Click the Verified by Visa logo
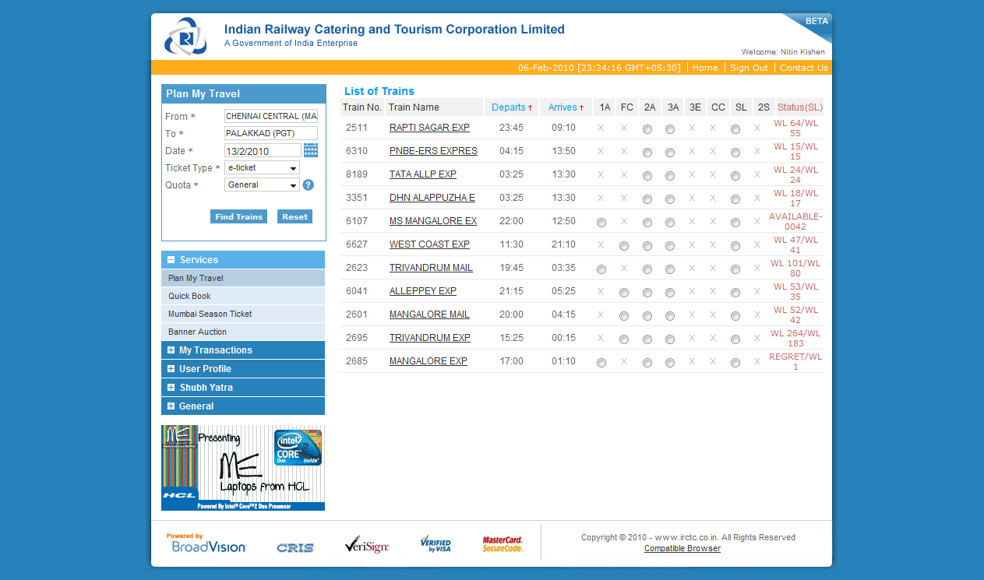The height and width of the screenshot is (580, 984). 436,544
